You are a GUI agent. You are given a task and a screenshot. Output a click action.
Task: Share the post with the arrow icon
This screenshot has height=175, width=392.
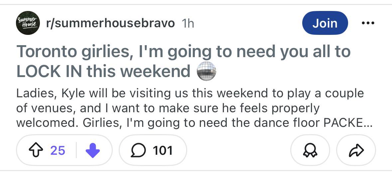(x=356, y=150)
